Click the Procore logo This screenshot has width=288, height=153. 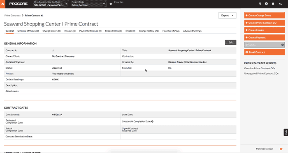coord(19,4)
